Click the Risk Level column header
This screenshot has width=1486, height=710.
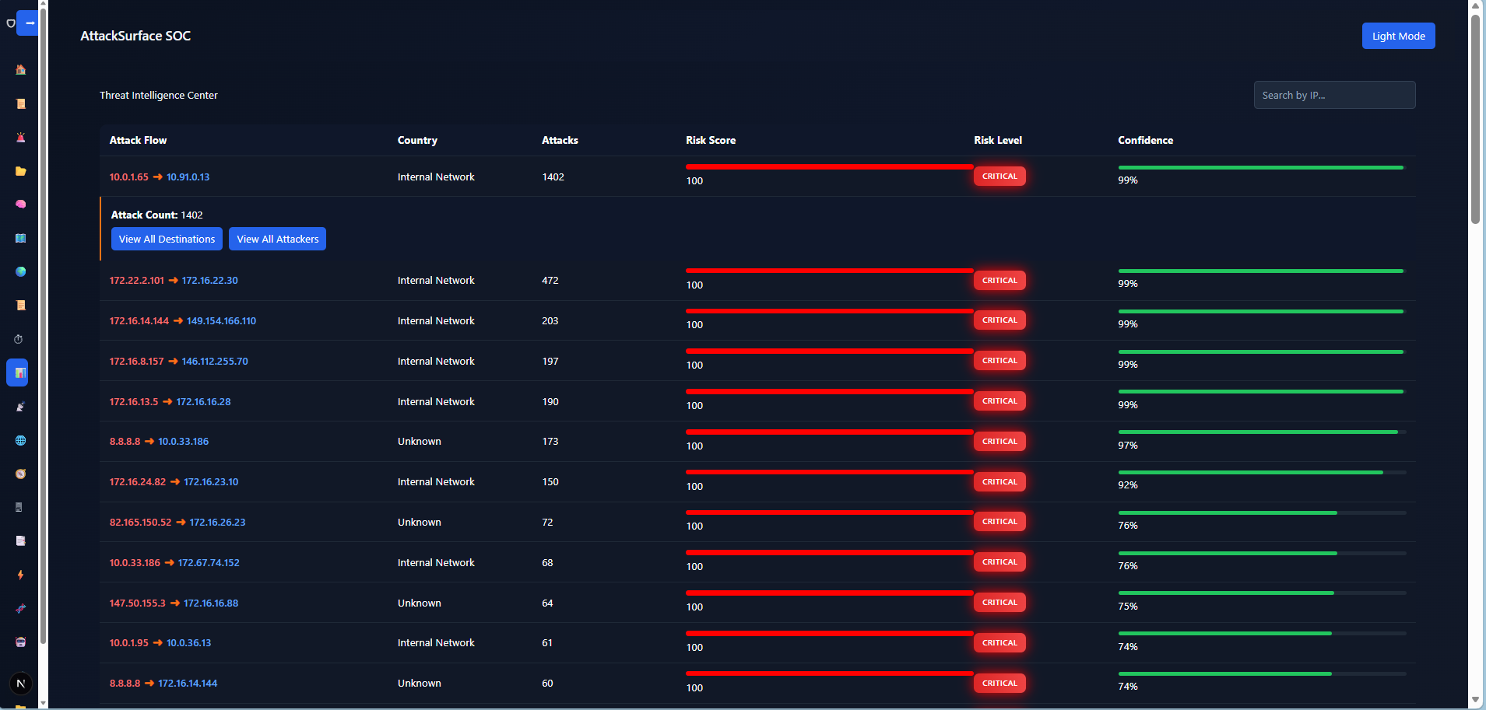(x=998, y=141)
